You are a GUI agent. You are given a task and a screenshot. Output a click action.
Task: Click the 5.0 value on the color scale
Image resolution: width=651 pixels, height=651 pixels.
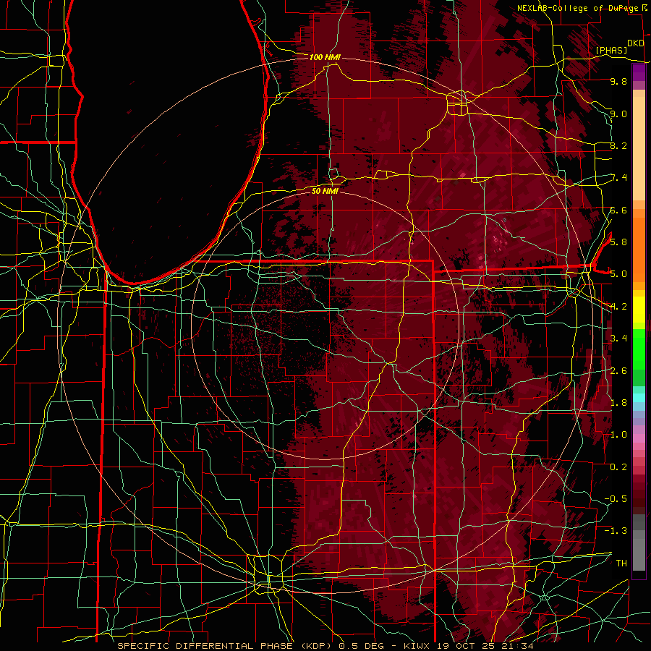tap(618, 274)
